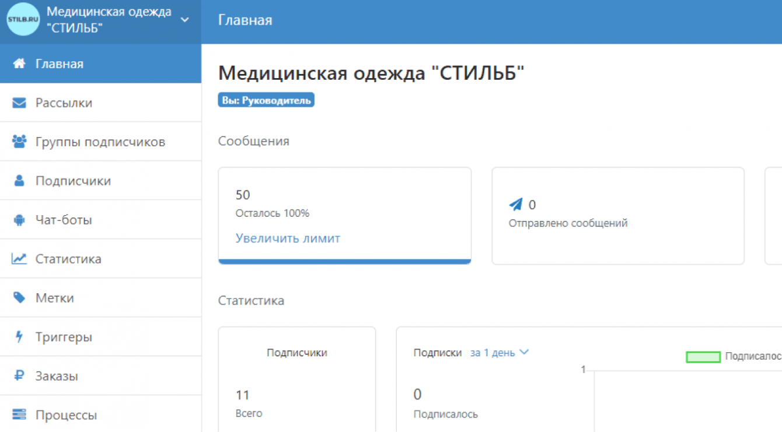782x432 pixels.
Task: Select Процессы in the sidebar
Action: [100, 415]
